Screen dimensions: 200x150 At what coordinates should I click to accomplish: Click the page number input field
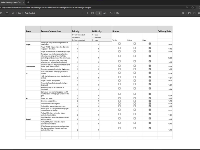[x=99, y=13]
